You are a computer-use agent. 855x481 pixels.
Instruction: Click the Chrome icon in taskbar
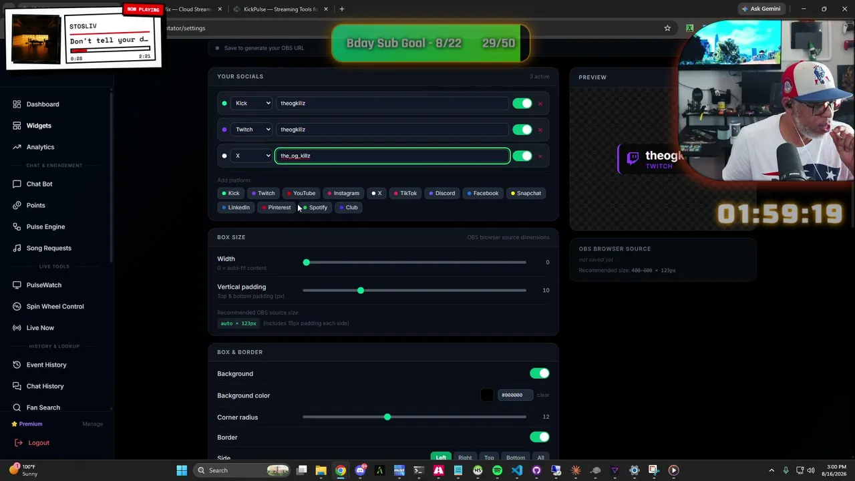click(341, 470)
